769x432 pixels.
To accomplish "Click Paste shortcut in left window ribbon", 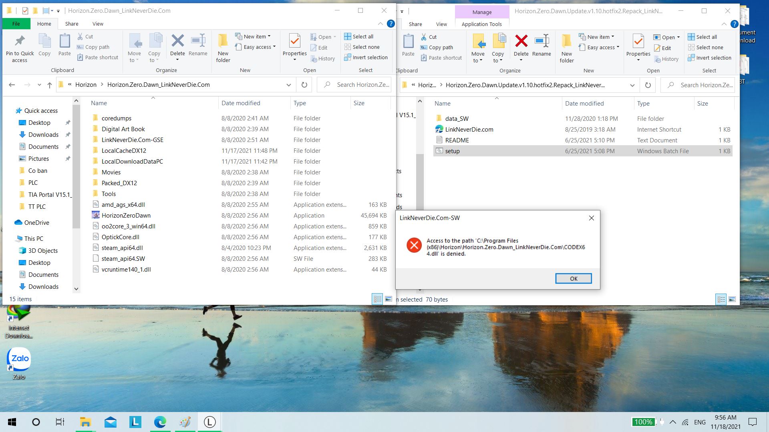I will tap(98, 57).
